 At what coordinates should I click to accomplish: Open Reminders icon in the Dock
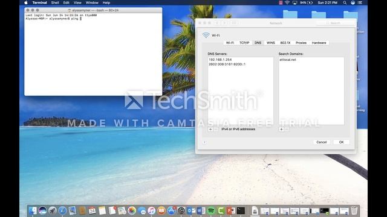point(112,211)
